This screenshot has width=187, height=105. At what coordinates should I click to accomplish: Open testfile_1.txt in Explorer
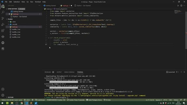point(16,29)
